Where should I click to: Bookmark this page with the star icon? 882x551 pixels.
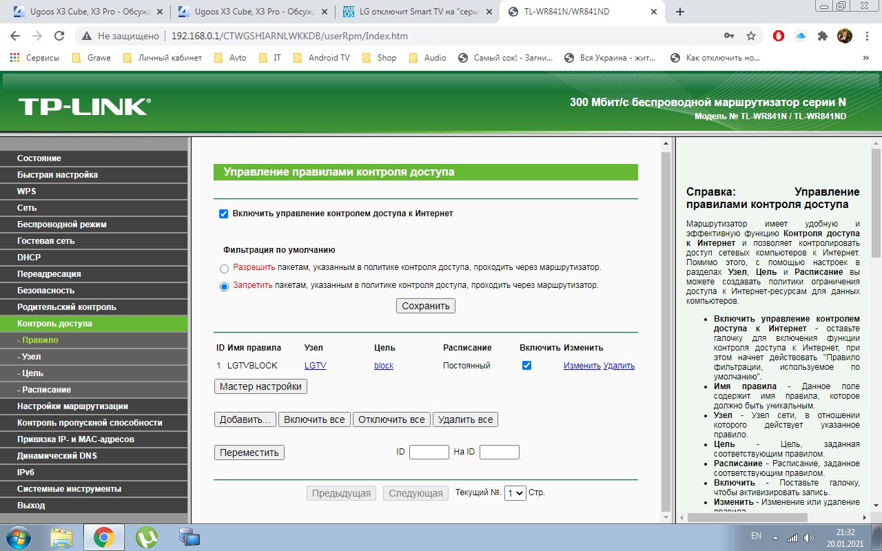(x=751, y=36)
